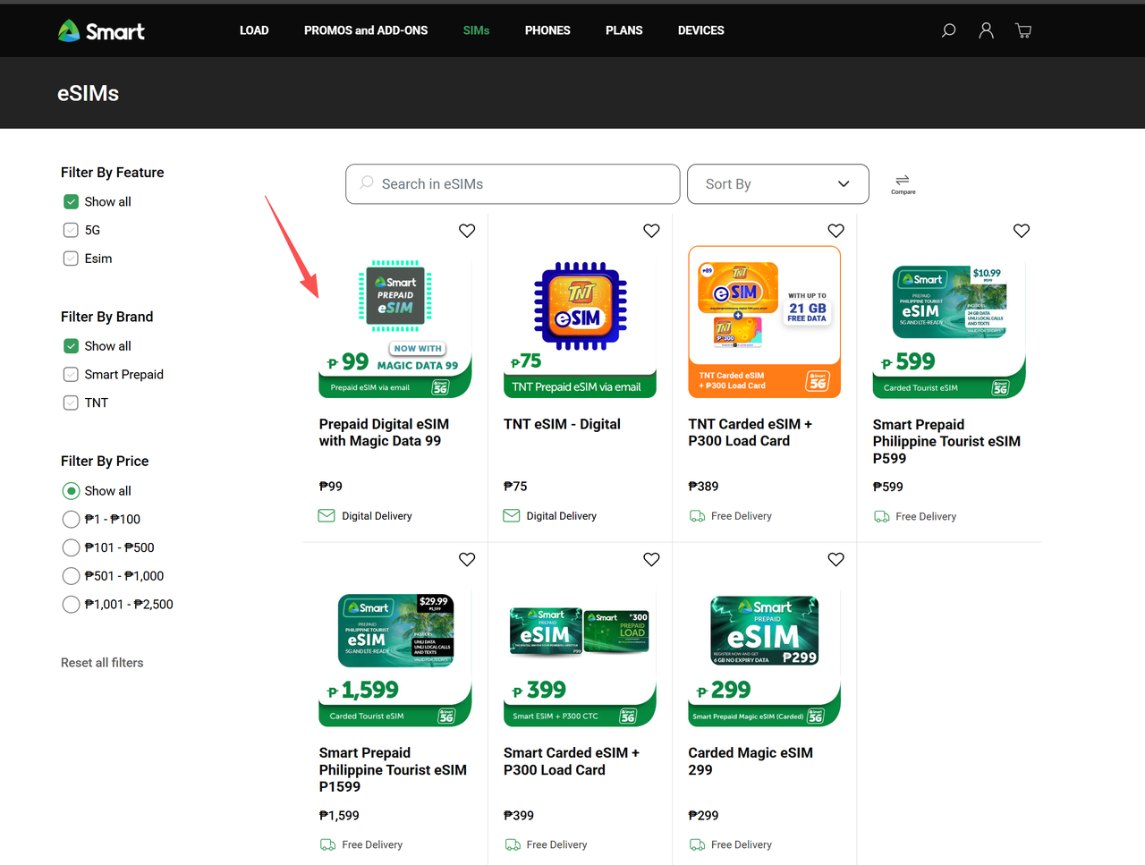Tick the TNT brand checkbox

(x=72, y=403)
